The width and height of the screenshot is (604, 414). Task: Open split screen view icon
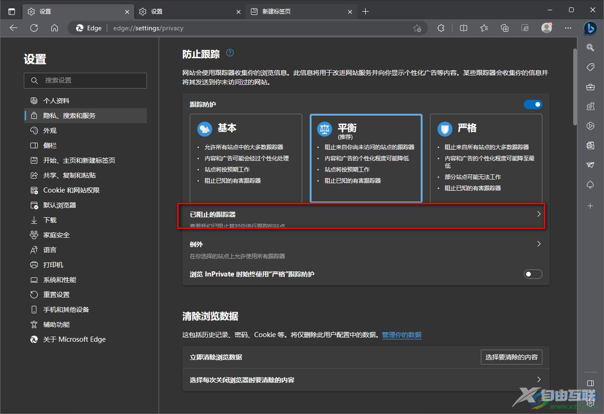tap(464, 28)
